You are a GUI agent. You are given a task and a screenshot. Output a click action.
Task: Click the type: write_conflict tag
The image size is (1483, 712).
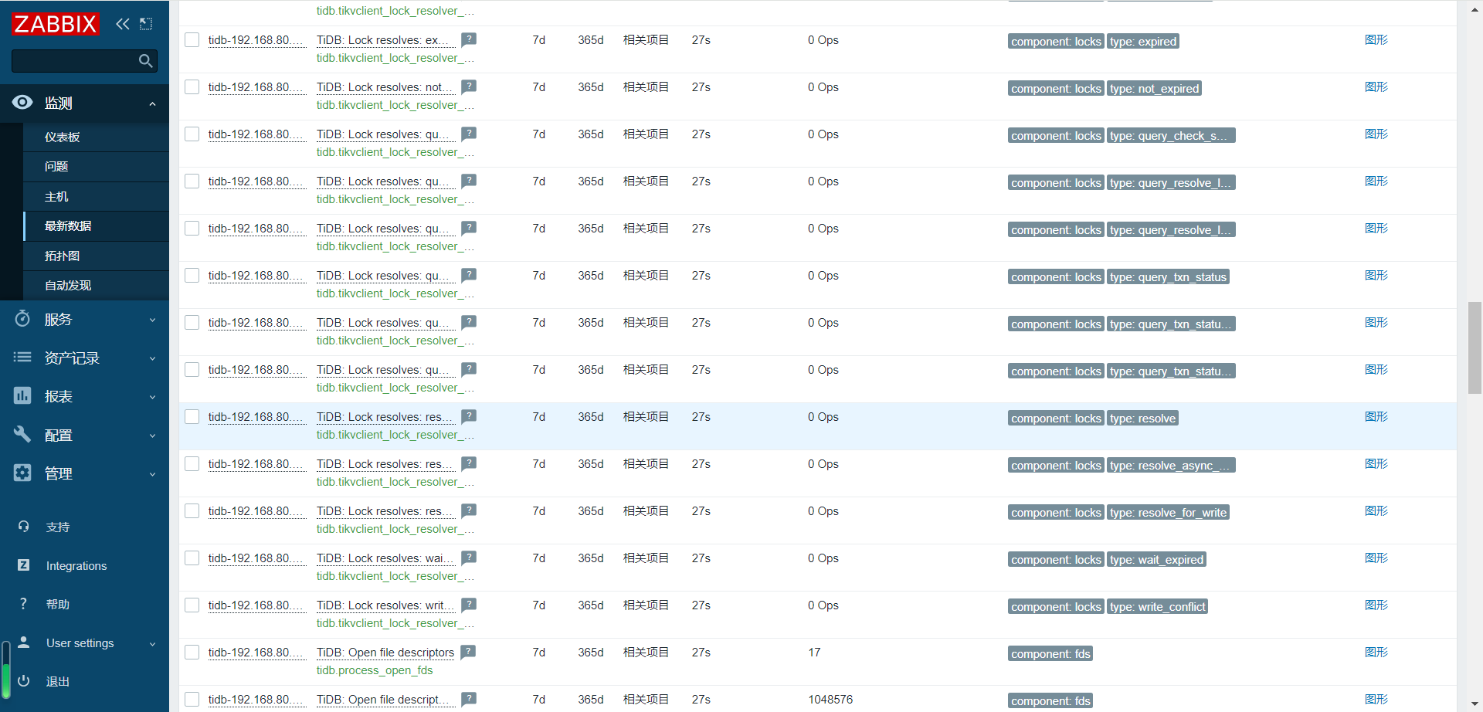[x=1157, y=607]
